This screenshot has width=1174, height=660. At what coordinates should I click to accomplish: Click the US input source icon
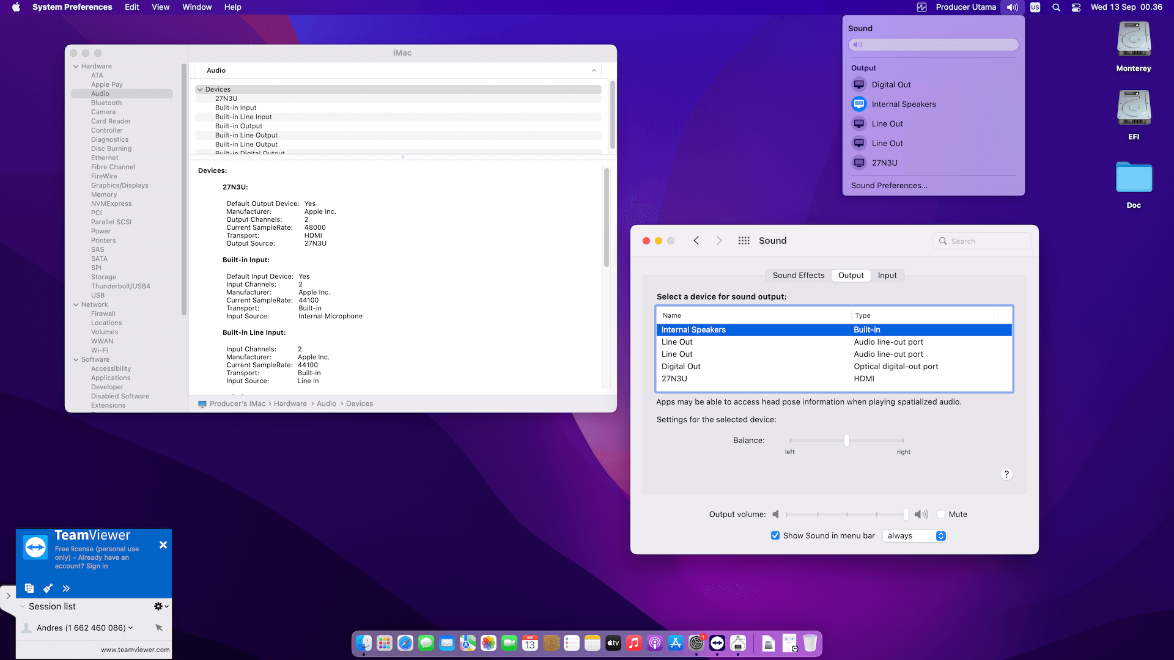point(1035,7)
